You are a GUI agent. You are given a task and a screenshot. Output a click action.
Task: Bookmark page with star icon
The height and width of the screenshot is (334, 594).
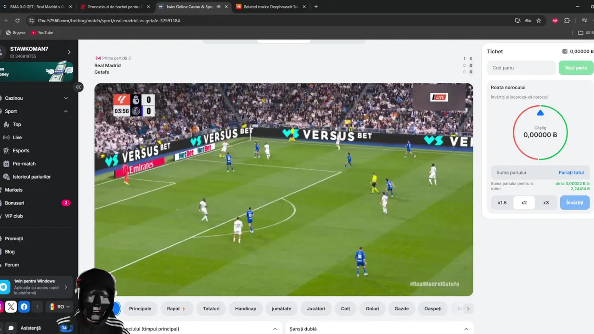click(539, 20)
